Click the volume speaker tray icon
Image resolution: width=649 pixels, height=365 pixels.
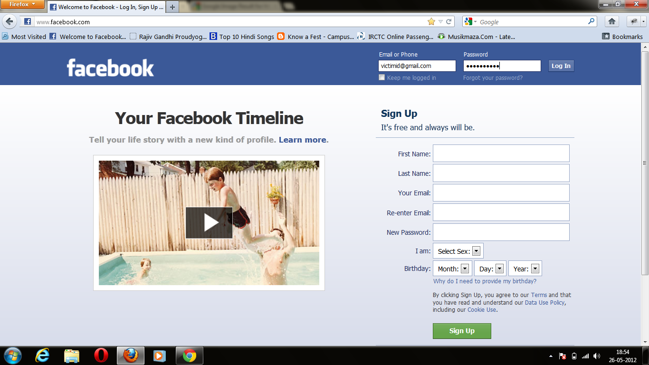point(597,356)
